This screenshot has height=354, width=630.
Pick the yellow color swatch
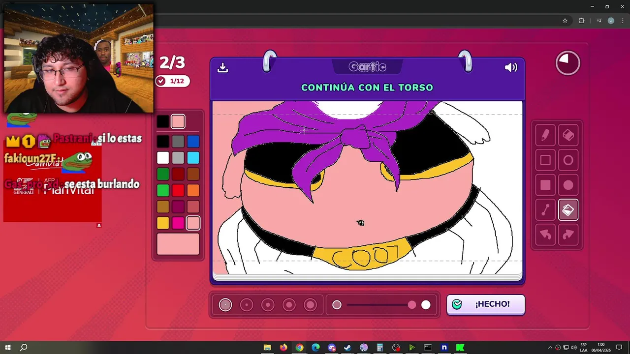pyautogui.click(x=163, y=223)
